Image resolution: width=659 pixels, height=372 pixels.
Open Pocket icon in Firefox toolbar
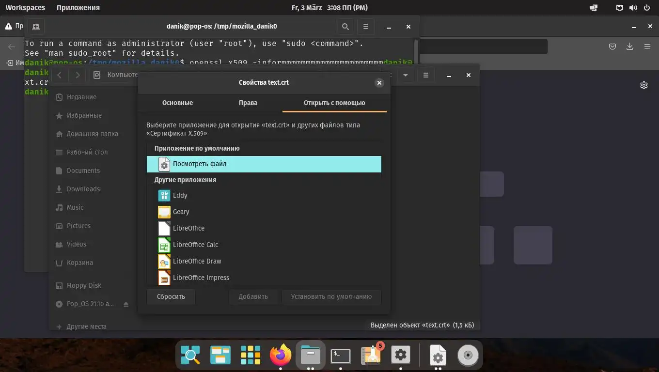(x=612, y=46)
